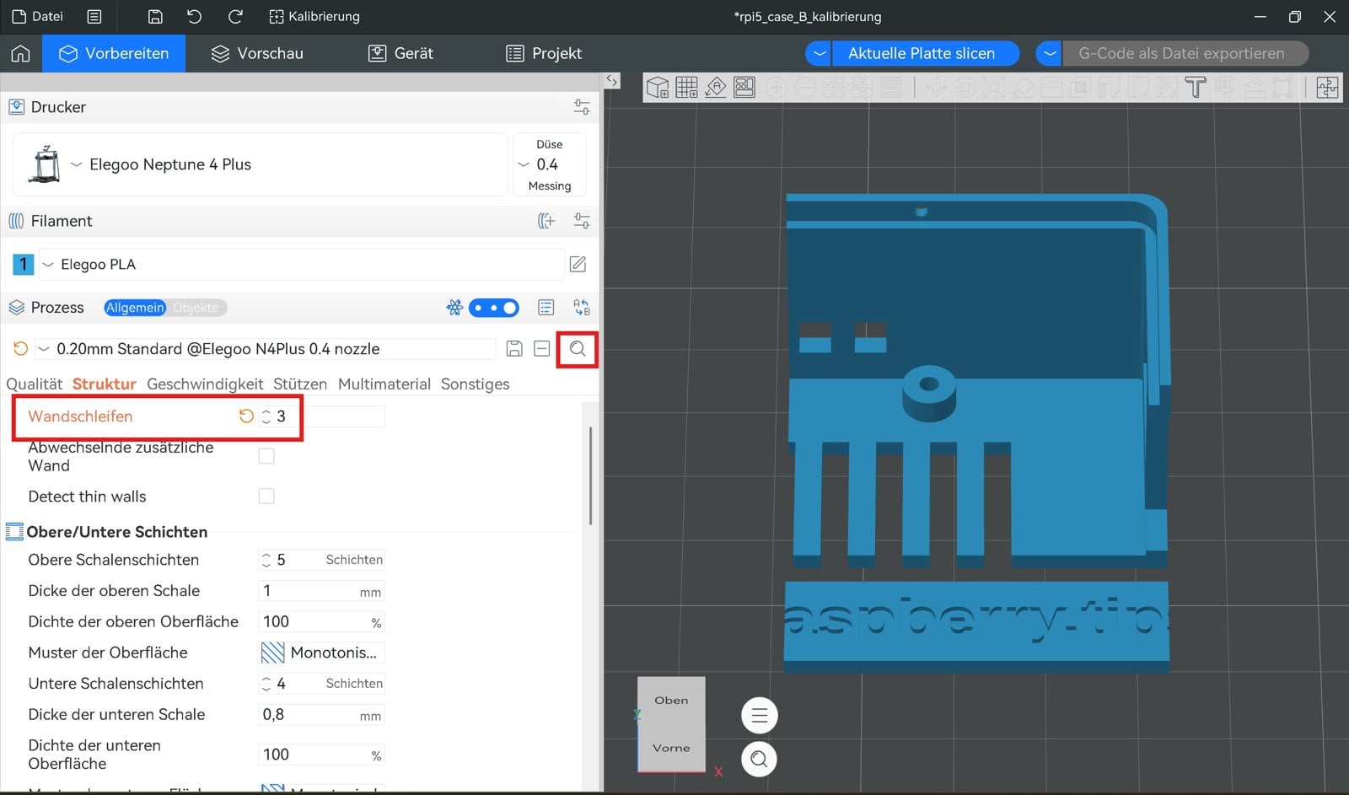Switch process scope to Allgemein

[135, 308]
